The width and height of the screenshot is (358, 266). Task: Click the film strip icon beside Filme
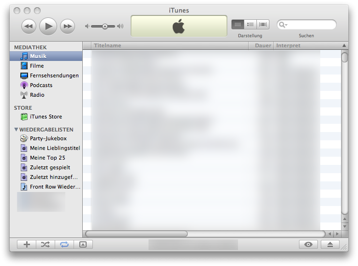click(x=24, y=66)
